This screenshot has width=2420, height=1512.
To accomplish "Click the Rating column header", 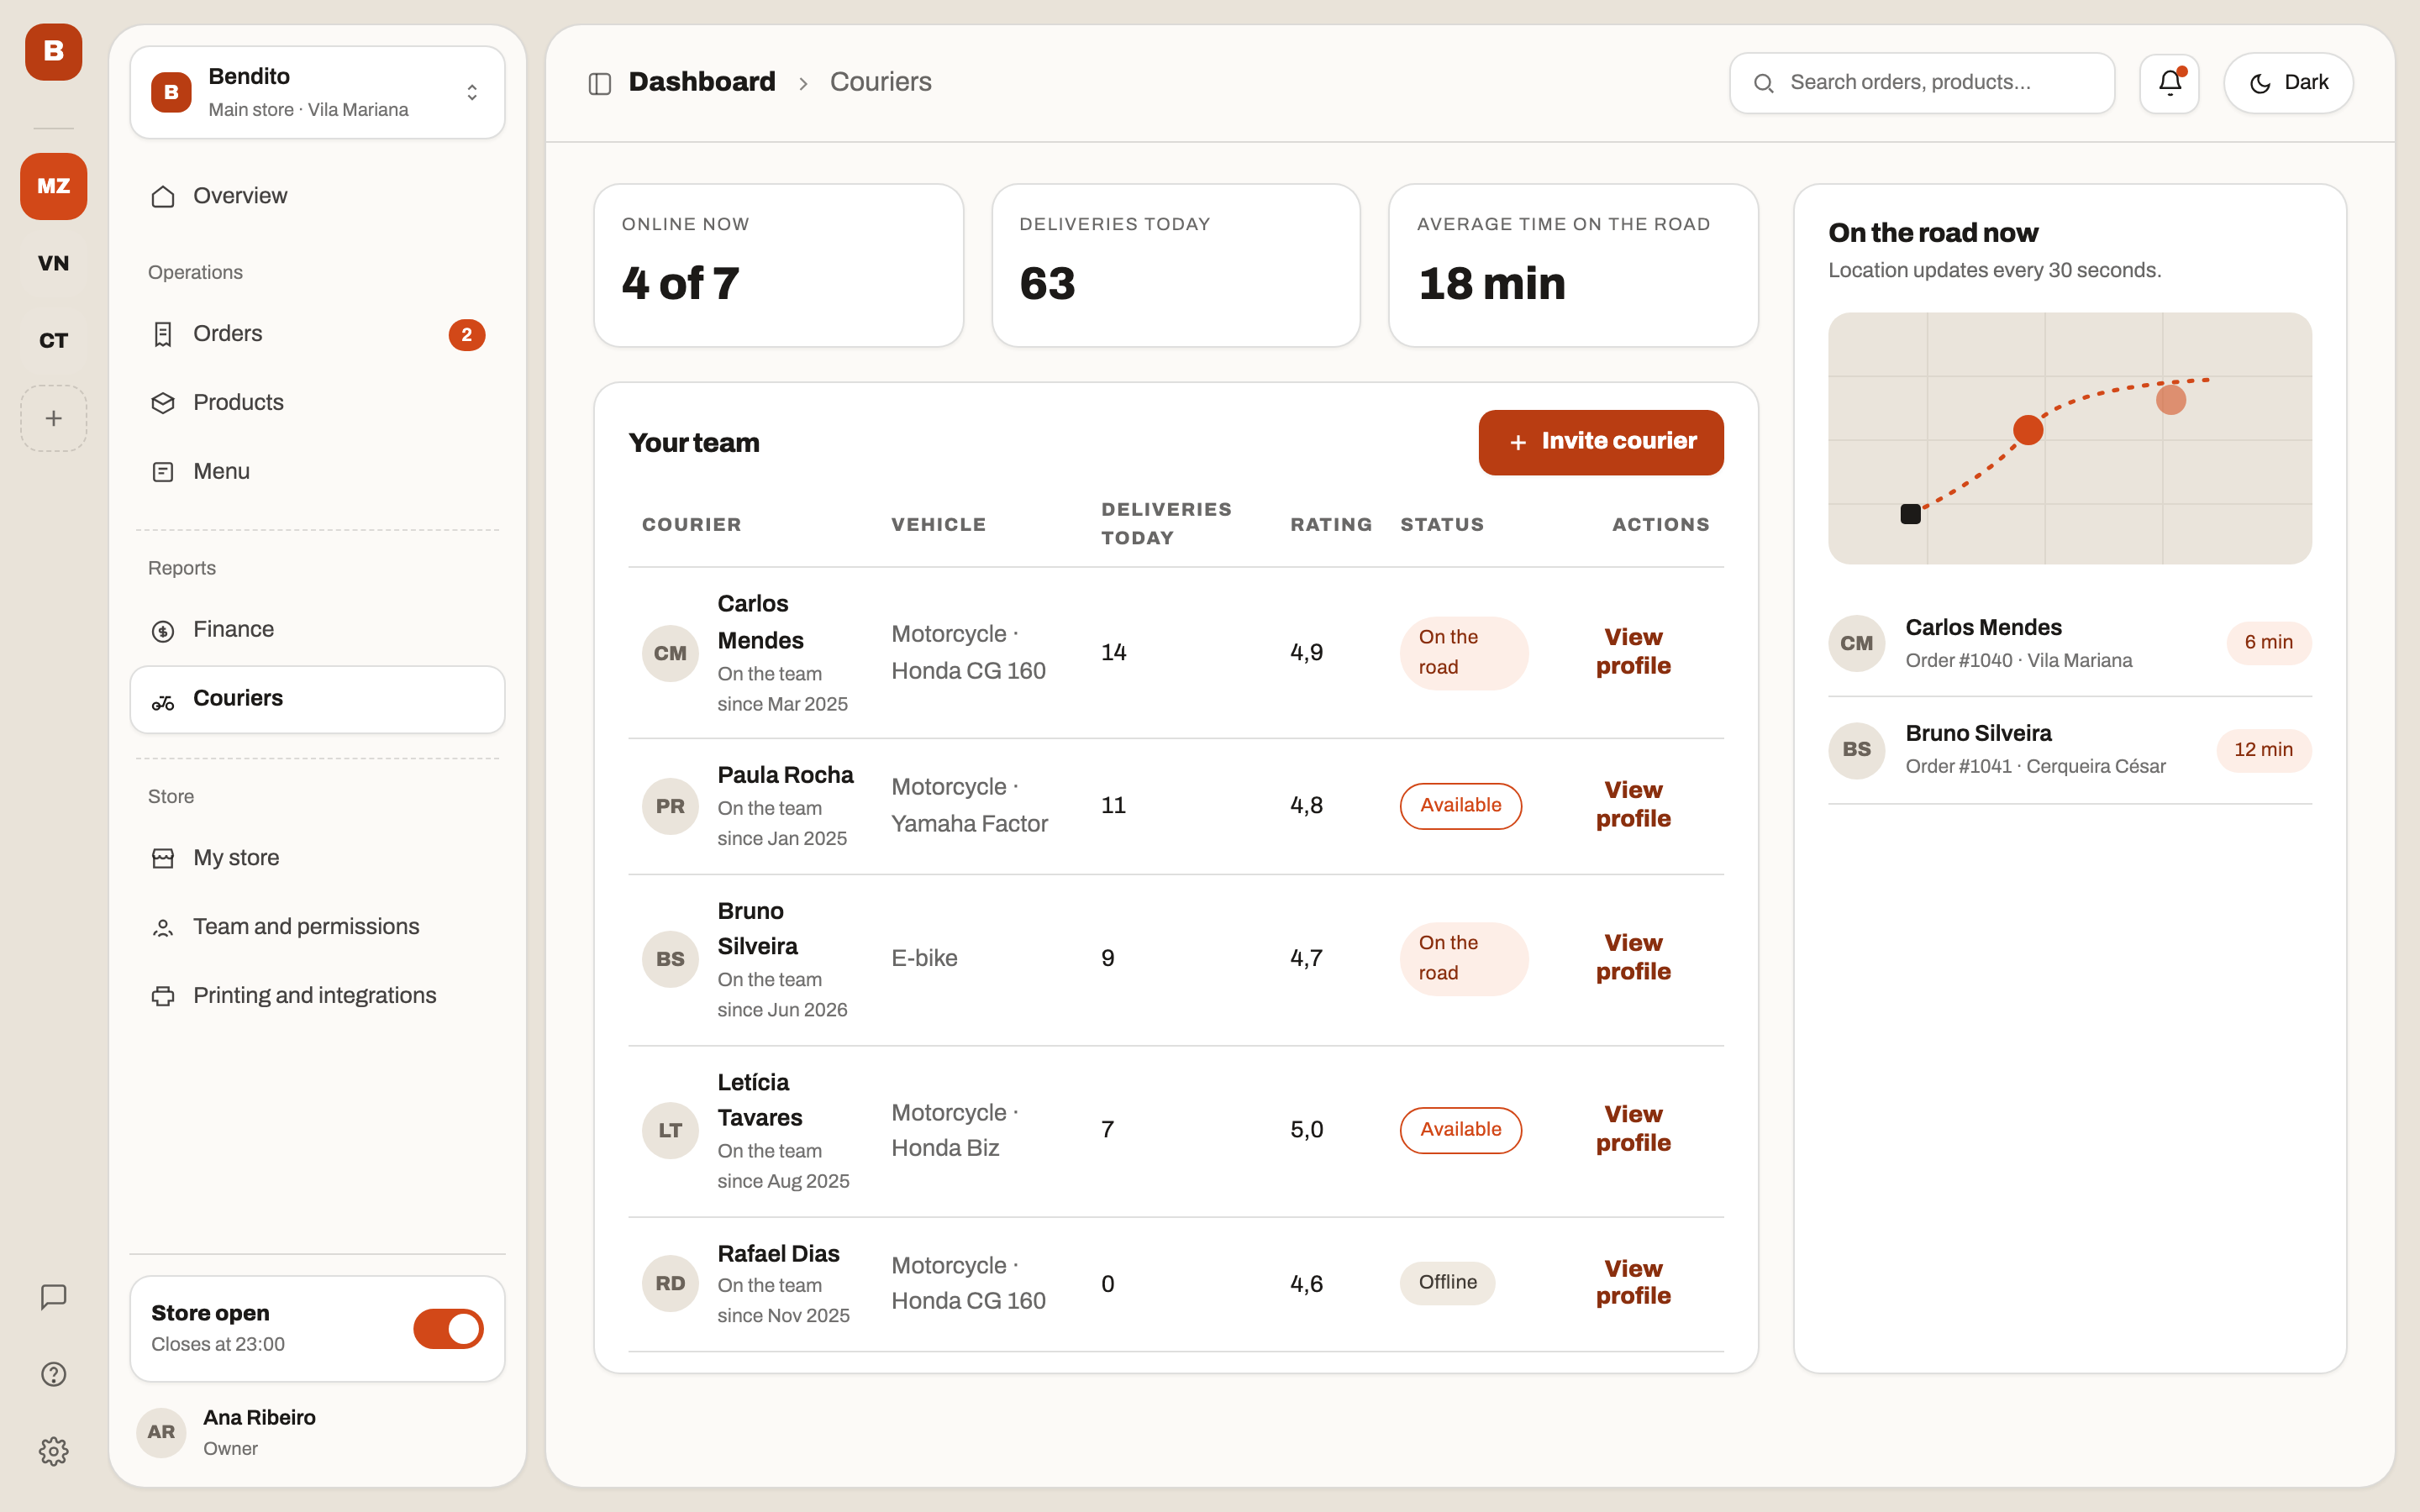I will [1331, 525].
